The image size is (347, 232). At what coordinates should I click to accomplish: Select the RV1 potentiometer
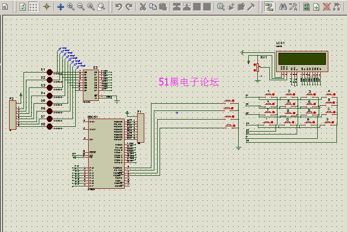257,67
